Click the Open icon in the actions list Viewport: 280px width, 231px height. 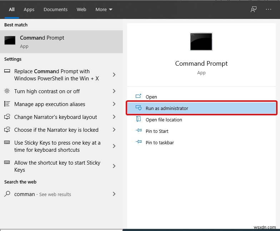tap(139, 97)
